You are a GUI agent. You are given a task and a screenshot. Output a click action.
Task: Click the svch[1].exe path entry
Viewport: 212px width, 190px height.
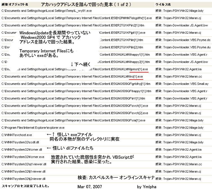(x=75, y=106)
